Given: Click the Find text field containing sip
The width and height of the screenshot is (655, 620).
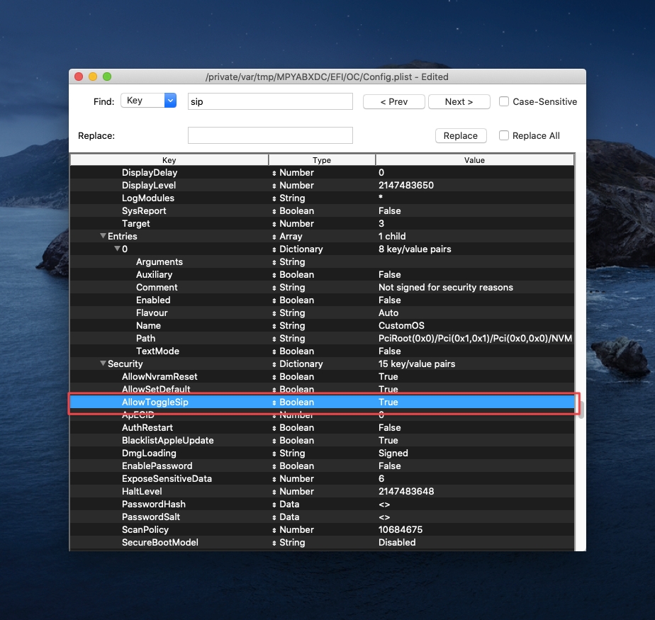Looking at the screenshot, I should pyautogui.click(x=270, y=101).
